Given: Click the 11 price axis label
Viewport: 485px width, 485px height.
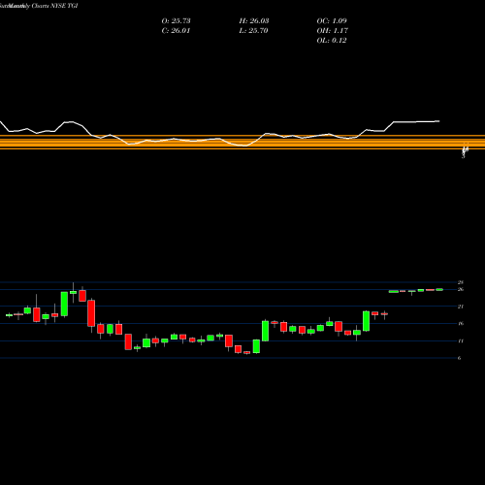Looking at the screenshot, I should (x=461, y=341).
